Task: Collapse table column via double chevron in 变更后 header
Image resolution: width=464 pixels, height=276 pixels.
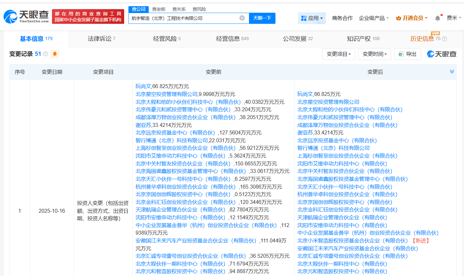Action: pos(452,71)
